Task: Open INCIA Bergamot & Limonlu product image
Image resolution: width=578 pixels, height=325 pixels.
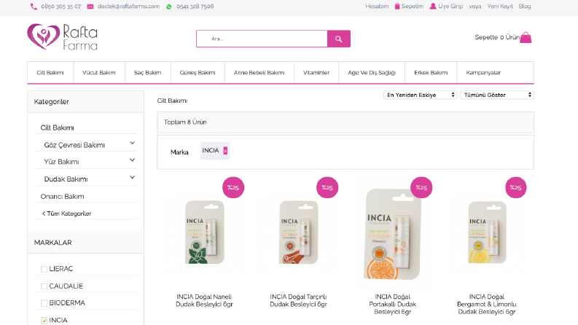Action: click(487, 232)
